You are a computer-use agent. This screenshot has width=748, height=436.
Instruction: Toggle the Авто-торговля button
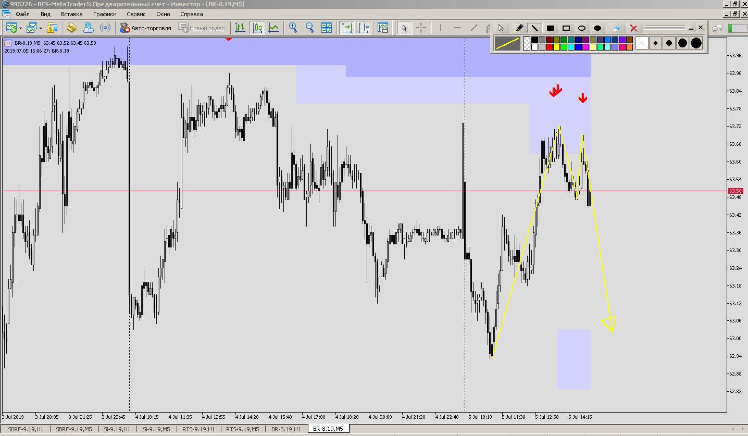coord(145,28)
